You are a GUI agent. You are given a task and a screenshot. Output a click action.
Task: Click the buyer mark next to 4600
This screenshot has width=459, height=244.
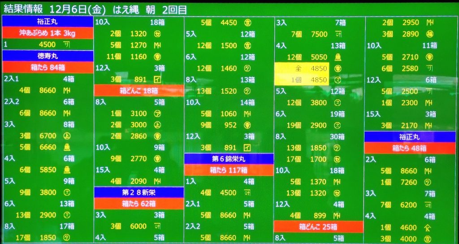point(429,227)
